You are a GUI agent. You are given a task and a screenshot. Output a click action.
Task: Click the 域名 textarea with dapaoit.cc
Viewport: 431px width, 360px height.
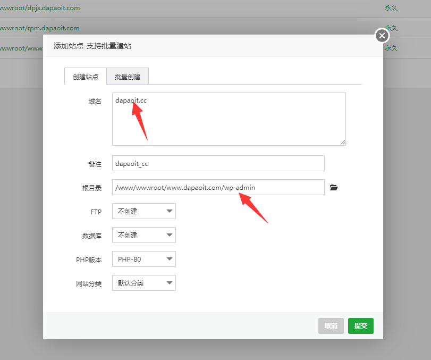(x=229, y=119)
